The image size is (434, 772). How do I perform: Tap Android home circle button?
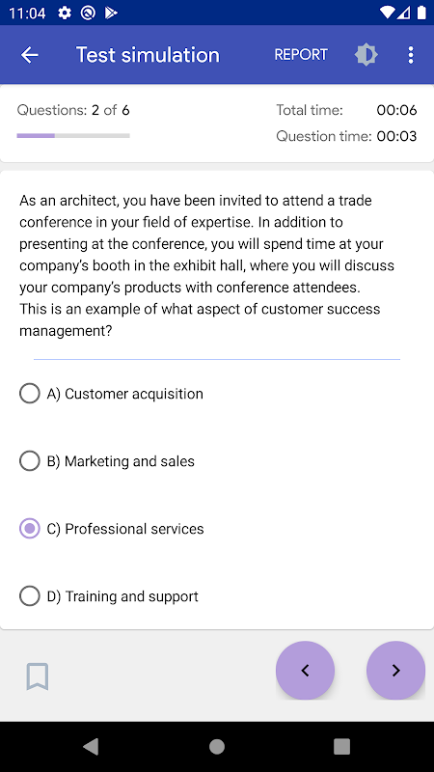tap(217, 746)
